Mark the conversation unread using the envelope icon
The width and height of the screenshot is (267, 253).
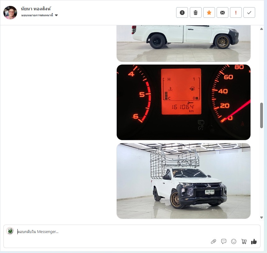point(222,12)
